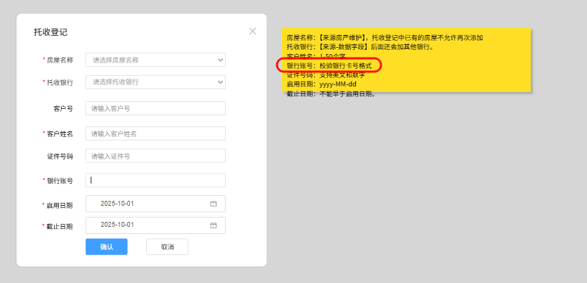Open the calendar icon for 启用日期

(214, 204)
